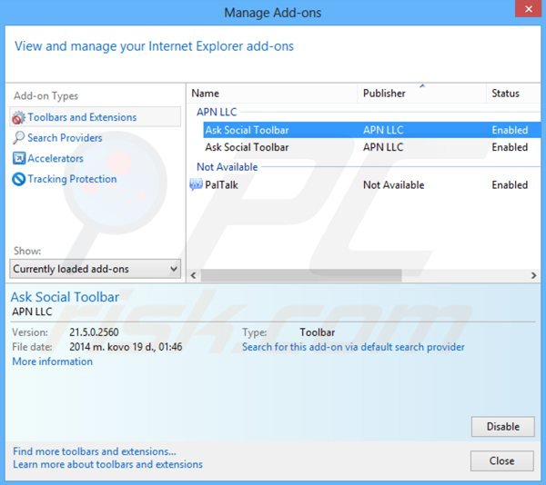546x485 pixels.
Task: Click the left arrow of the horizontal scrollbar
Action: [194, 275]
